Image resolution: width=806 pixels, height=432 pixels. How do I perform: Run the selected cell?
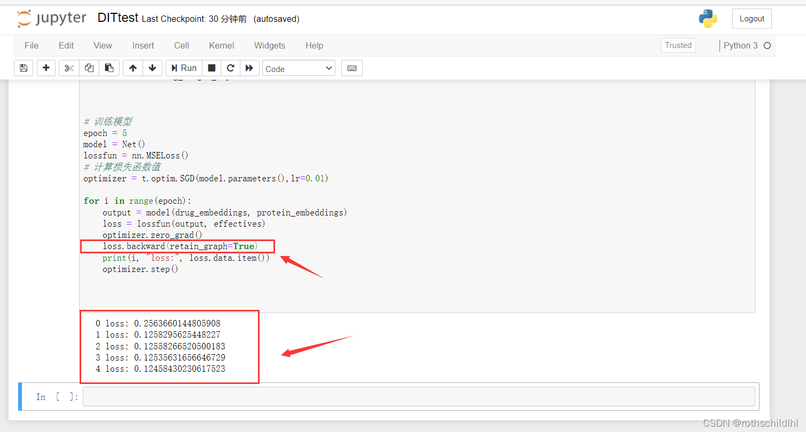point(183,68)
